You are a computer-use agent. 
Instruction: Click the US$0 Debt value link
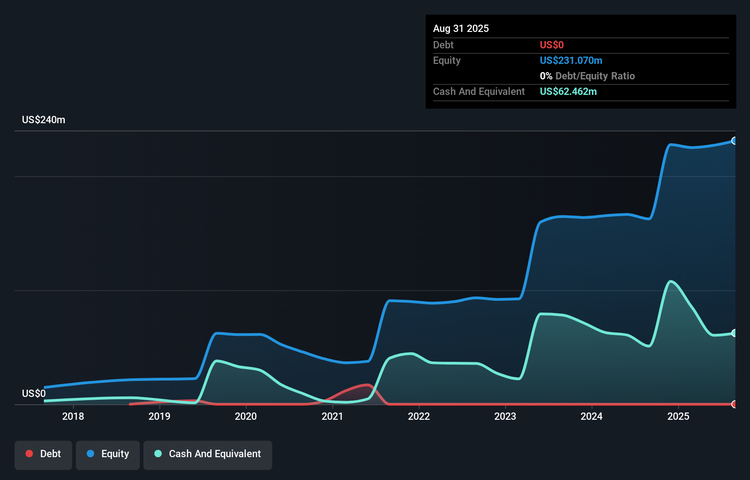pyautogui.click(x=552, y=45)
